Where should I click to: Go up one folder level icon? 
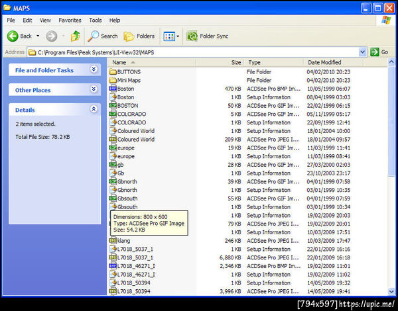point(76,36)
